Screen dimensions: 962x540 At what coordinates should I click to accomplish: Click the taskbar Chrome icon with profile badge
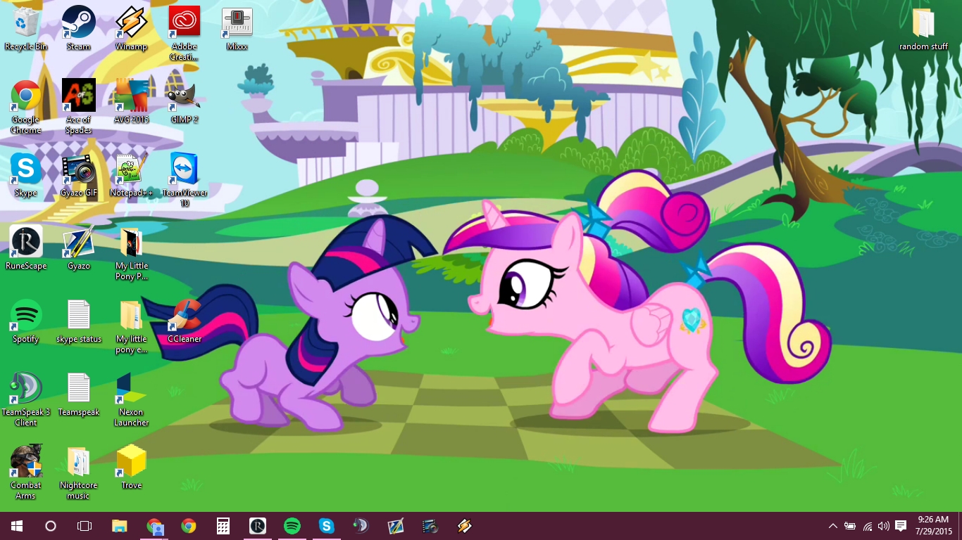154,526
